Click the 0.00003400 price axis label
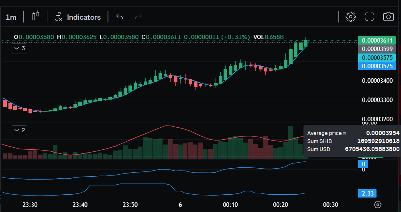The image size is (401, 212). click(377, 81)
